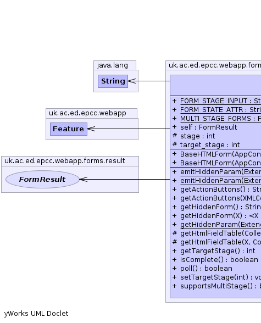Click the self : FormResult field

point(204,127)
